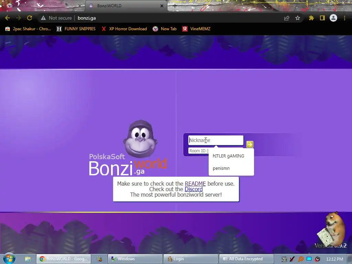Share this page via share icon
Screen dimensions: 352x264
[287, 18]
